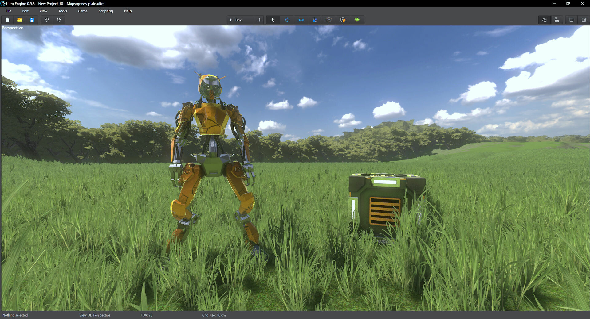Open the Tools menu
Screen dimensions: 590x319
point(62,11)
